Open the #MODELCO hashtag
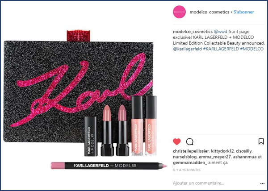Viewport: 268px width, 191px height. coord(252,49)
